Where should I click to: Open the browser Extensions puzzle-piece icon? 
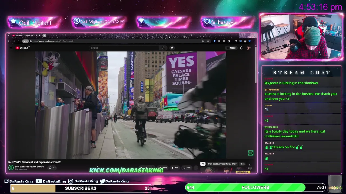[x=229, y=41]
